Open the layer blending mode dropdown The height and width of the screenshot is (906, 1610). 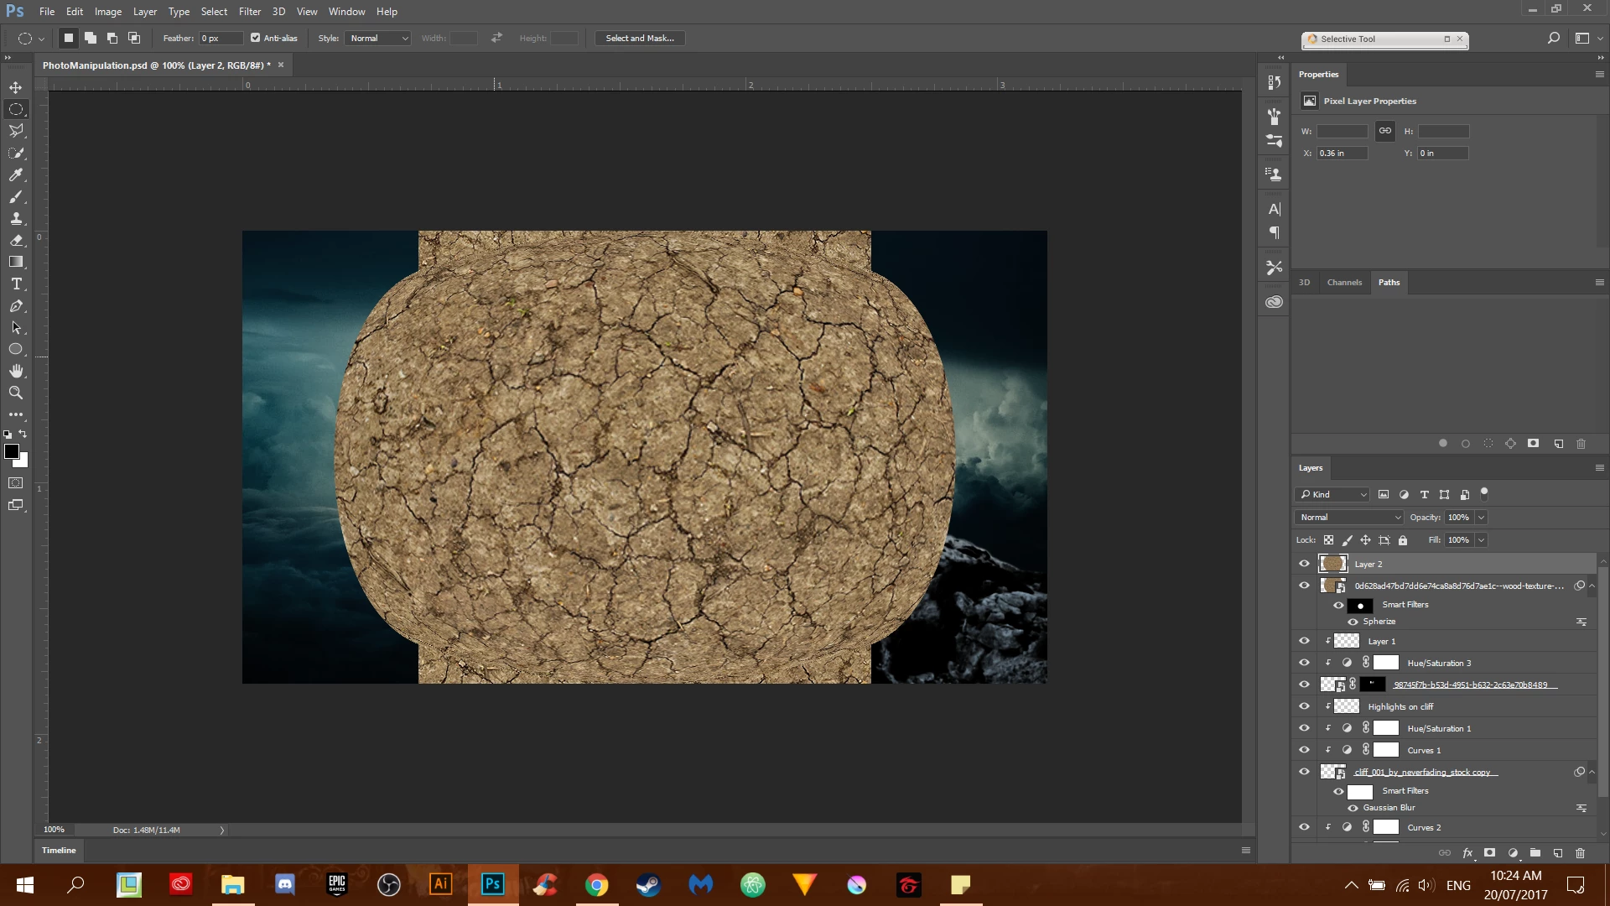click(1349, 517)
